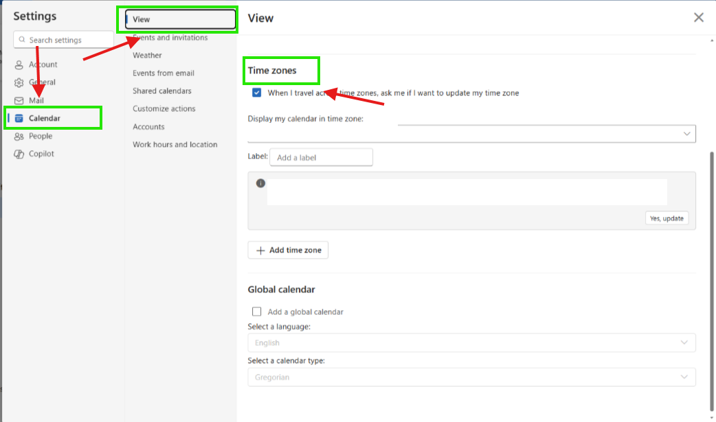Open the Select a language dropdown
This screenshot has width=716, height=422.
[471, 342]
